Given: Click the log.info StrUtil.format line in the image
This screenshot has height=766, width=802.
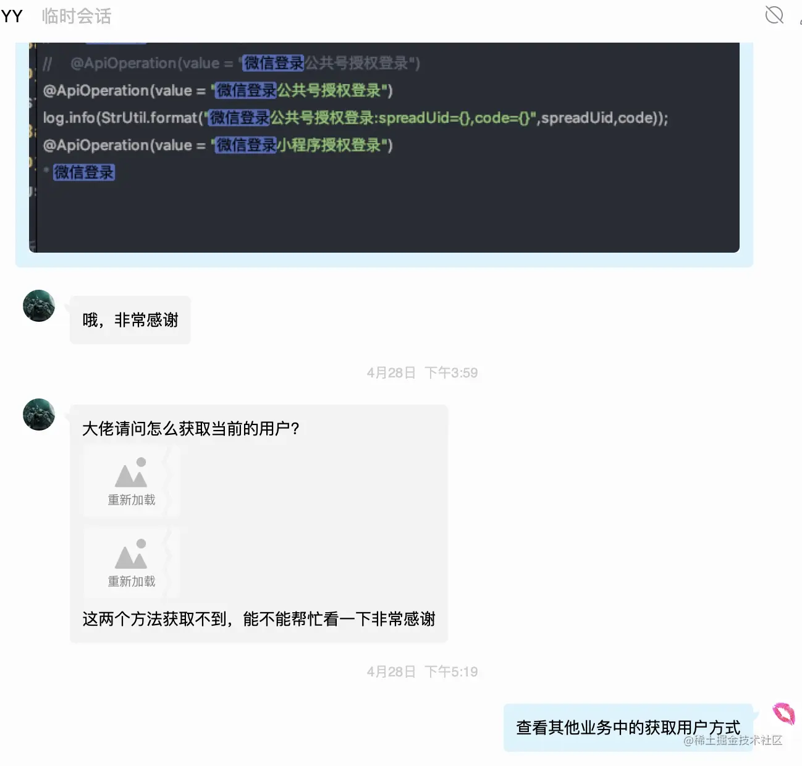Looking at the screenshot, I should pyautogui.click(x=355, y=117).
